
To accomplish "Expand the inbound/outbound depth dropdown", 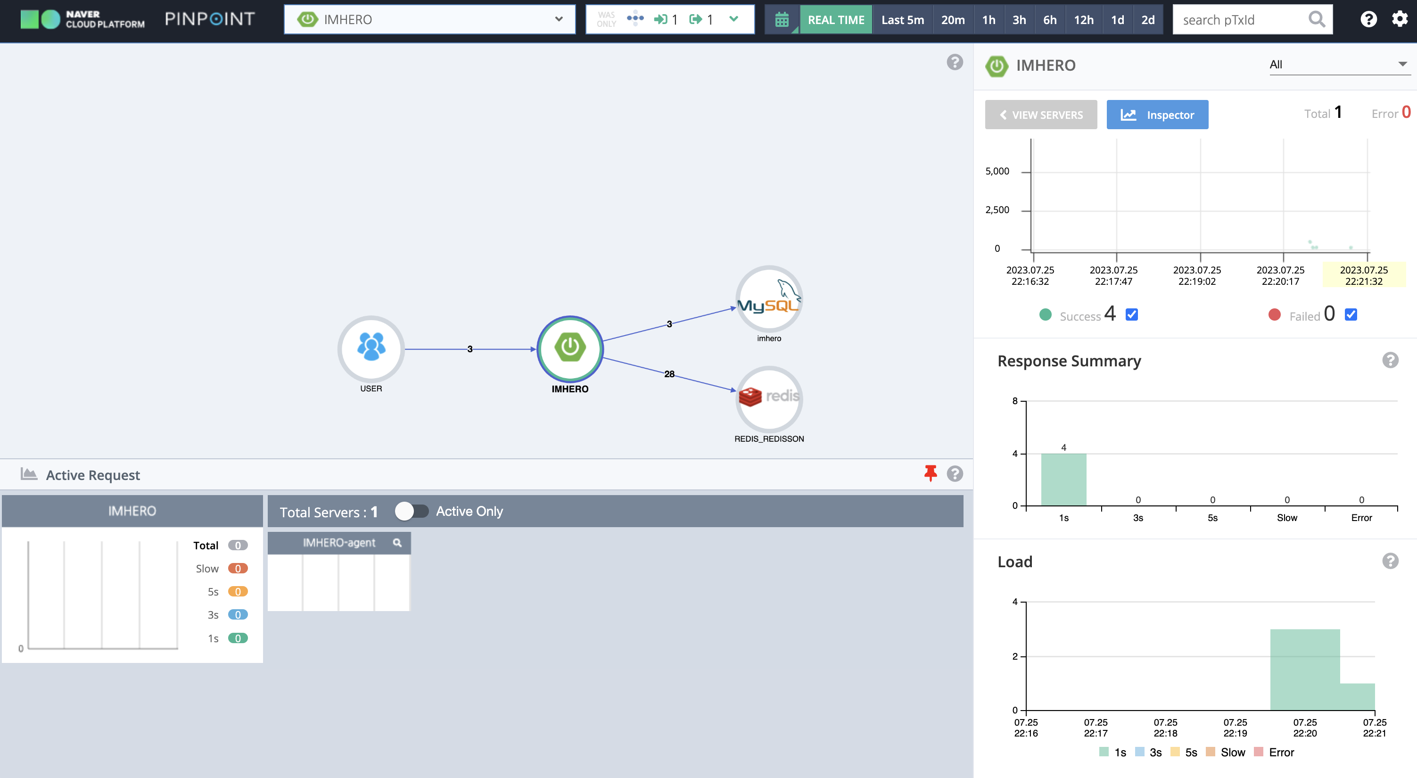I will (x=733, y=19).
